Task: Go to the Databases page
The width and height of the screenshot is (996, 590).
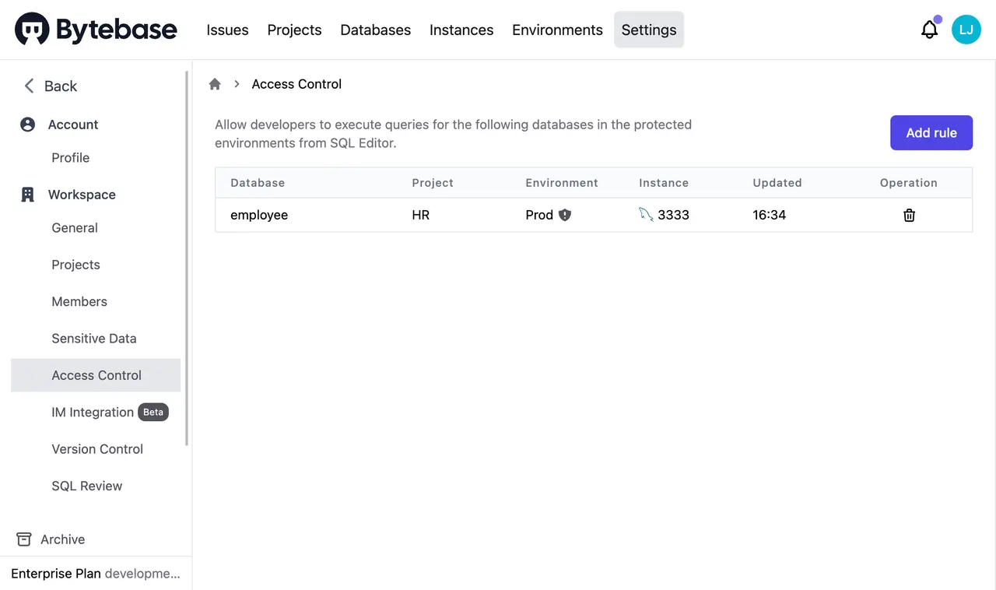Action: click(375, 30)
